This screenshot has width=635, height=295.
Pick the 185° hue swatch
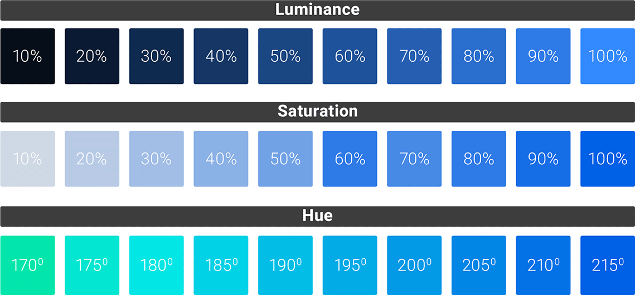221,265
